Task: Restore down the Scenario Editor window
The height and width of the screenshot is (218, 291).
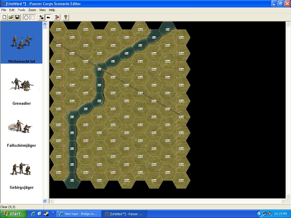Action: click(x=281, y=3)
